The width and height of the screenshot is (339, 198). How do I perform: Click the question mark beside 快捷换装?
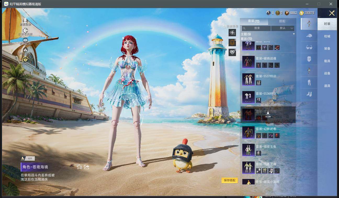[x=225, y=26]
